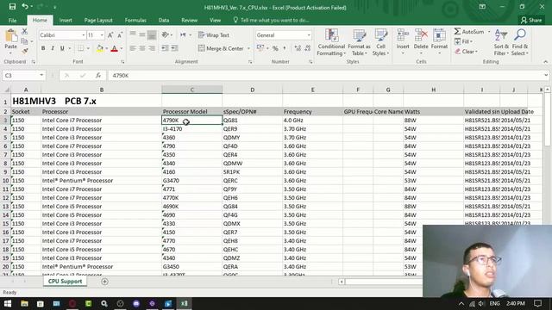The height and width of the screenshot is (310, 552).
Task: Switch to the Insert tab
Action: (66, 21)
